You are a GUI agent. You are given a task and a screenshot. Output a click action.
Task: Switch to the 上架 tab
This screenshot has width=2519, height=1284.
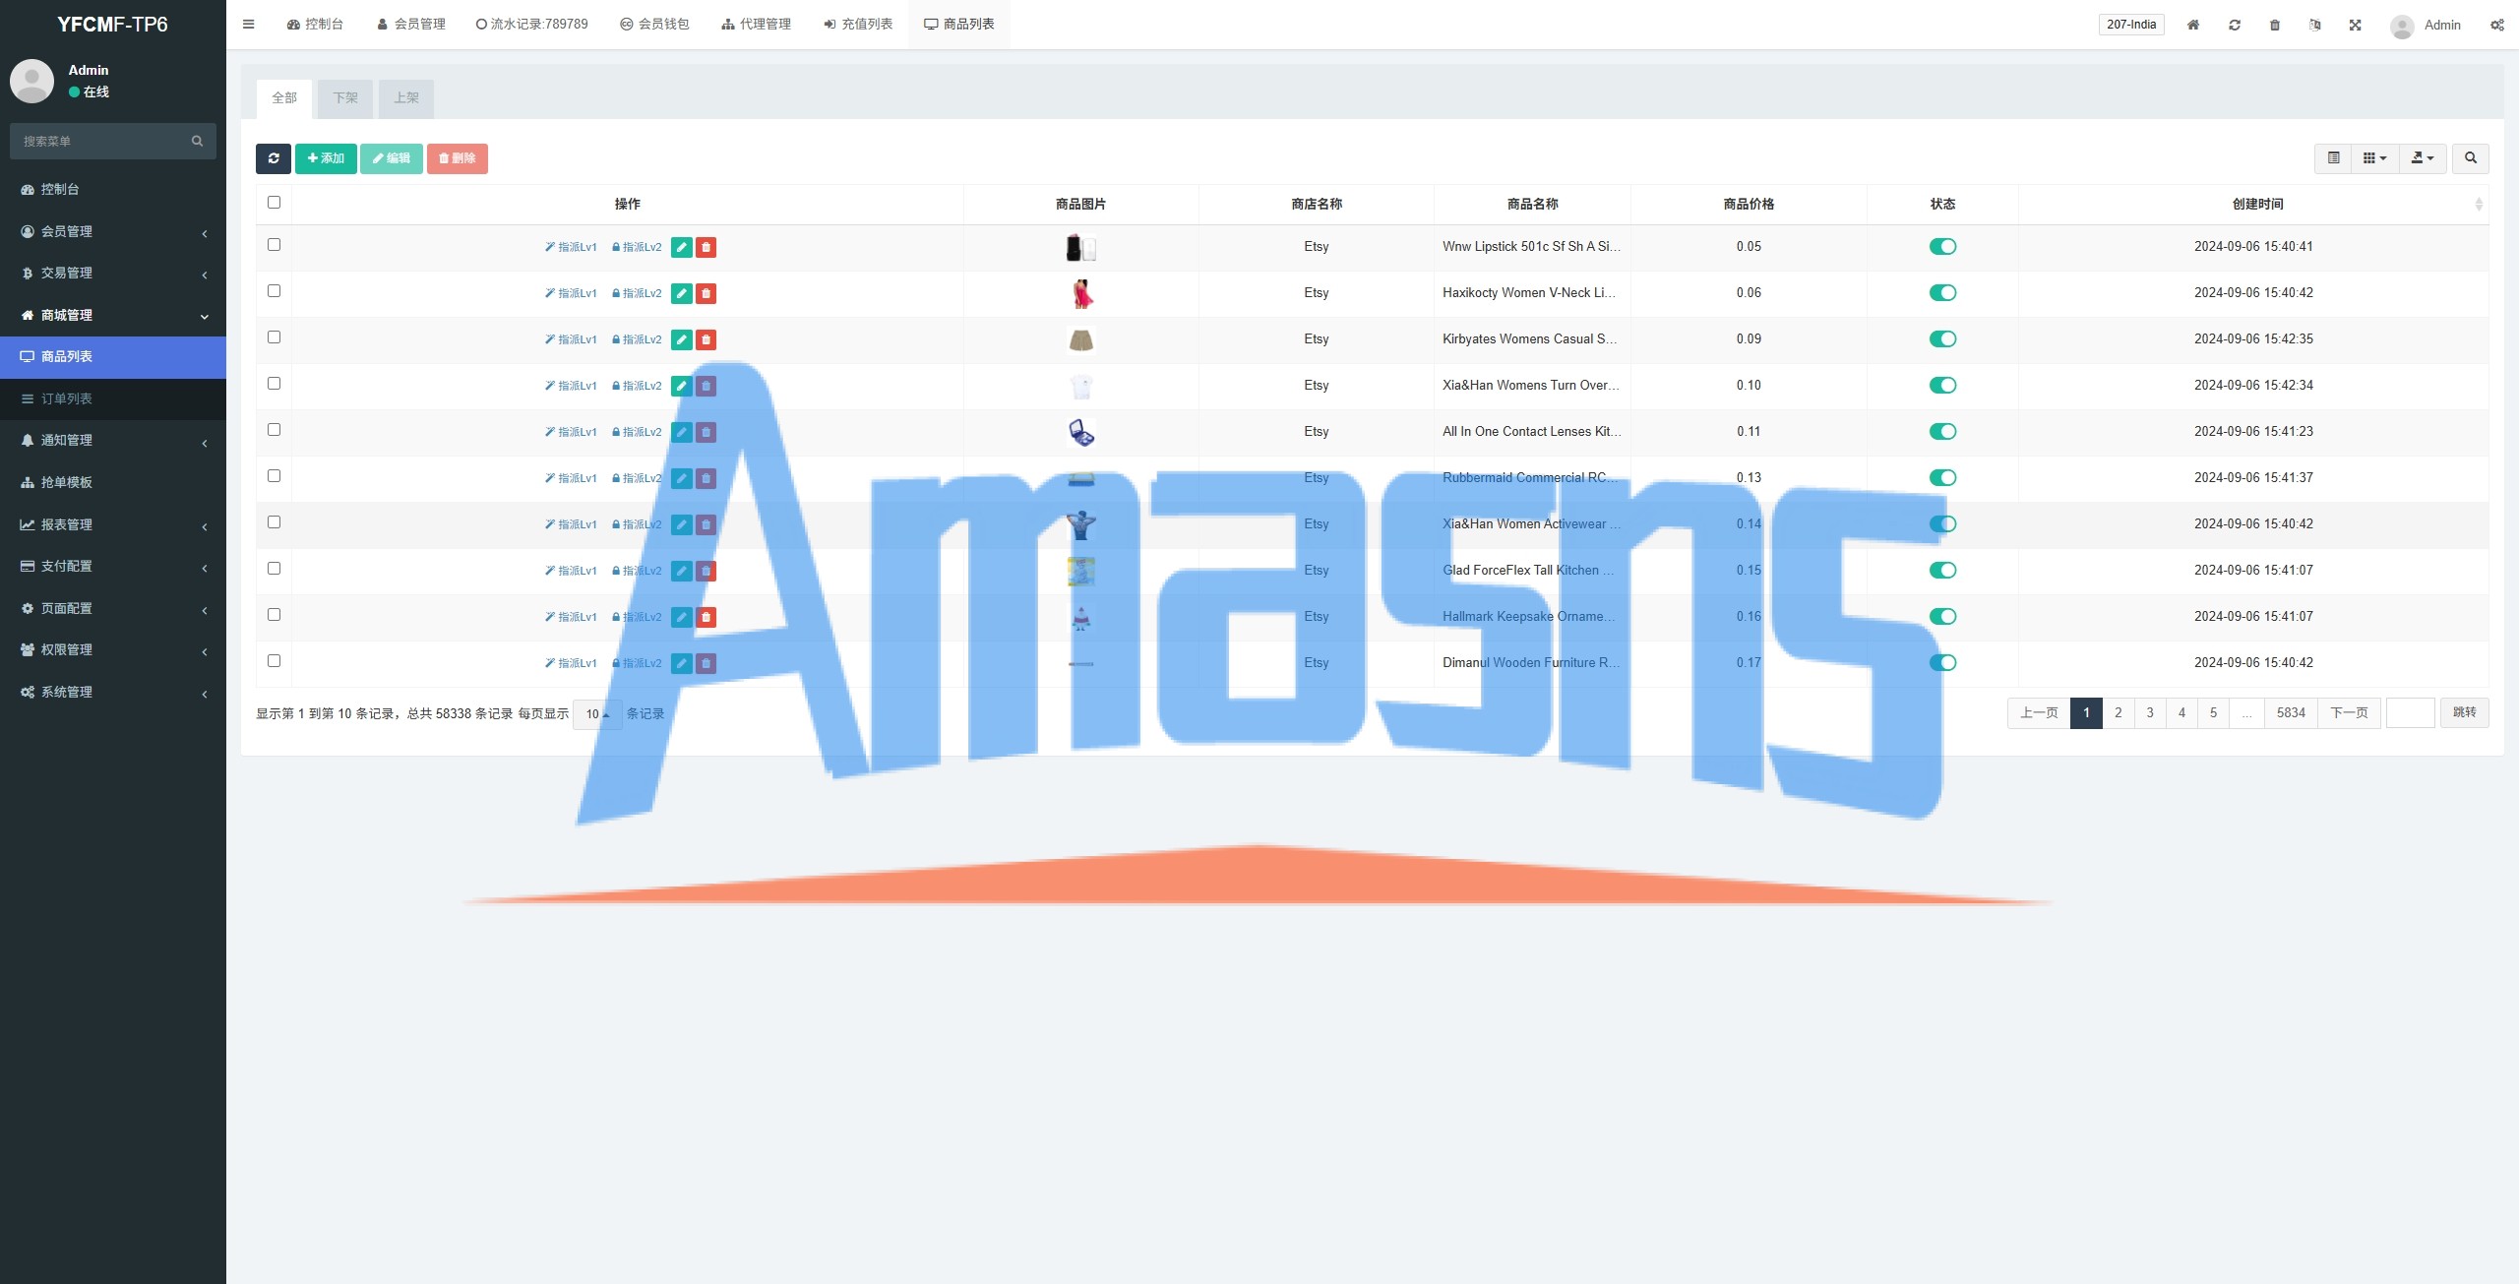click(x=406, y=98)
